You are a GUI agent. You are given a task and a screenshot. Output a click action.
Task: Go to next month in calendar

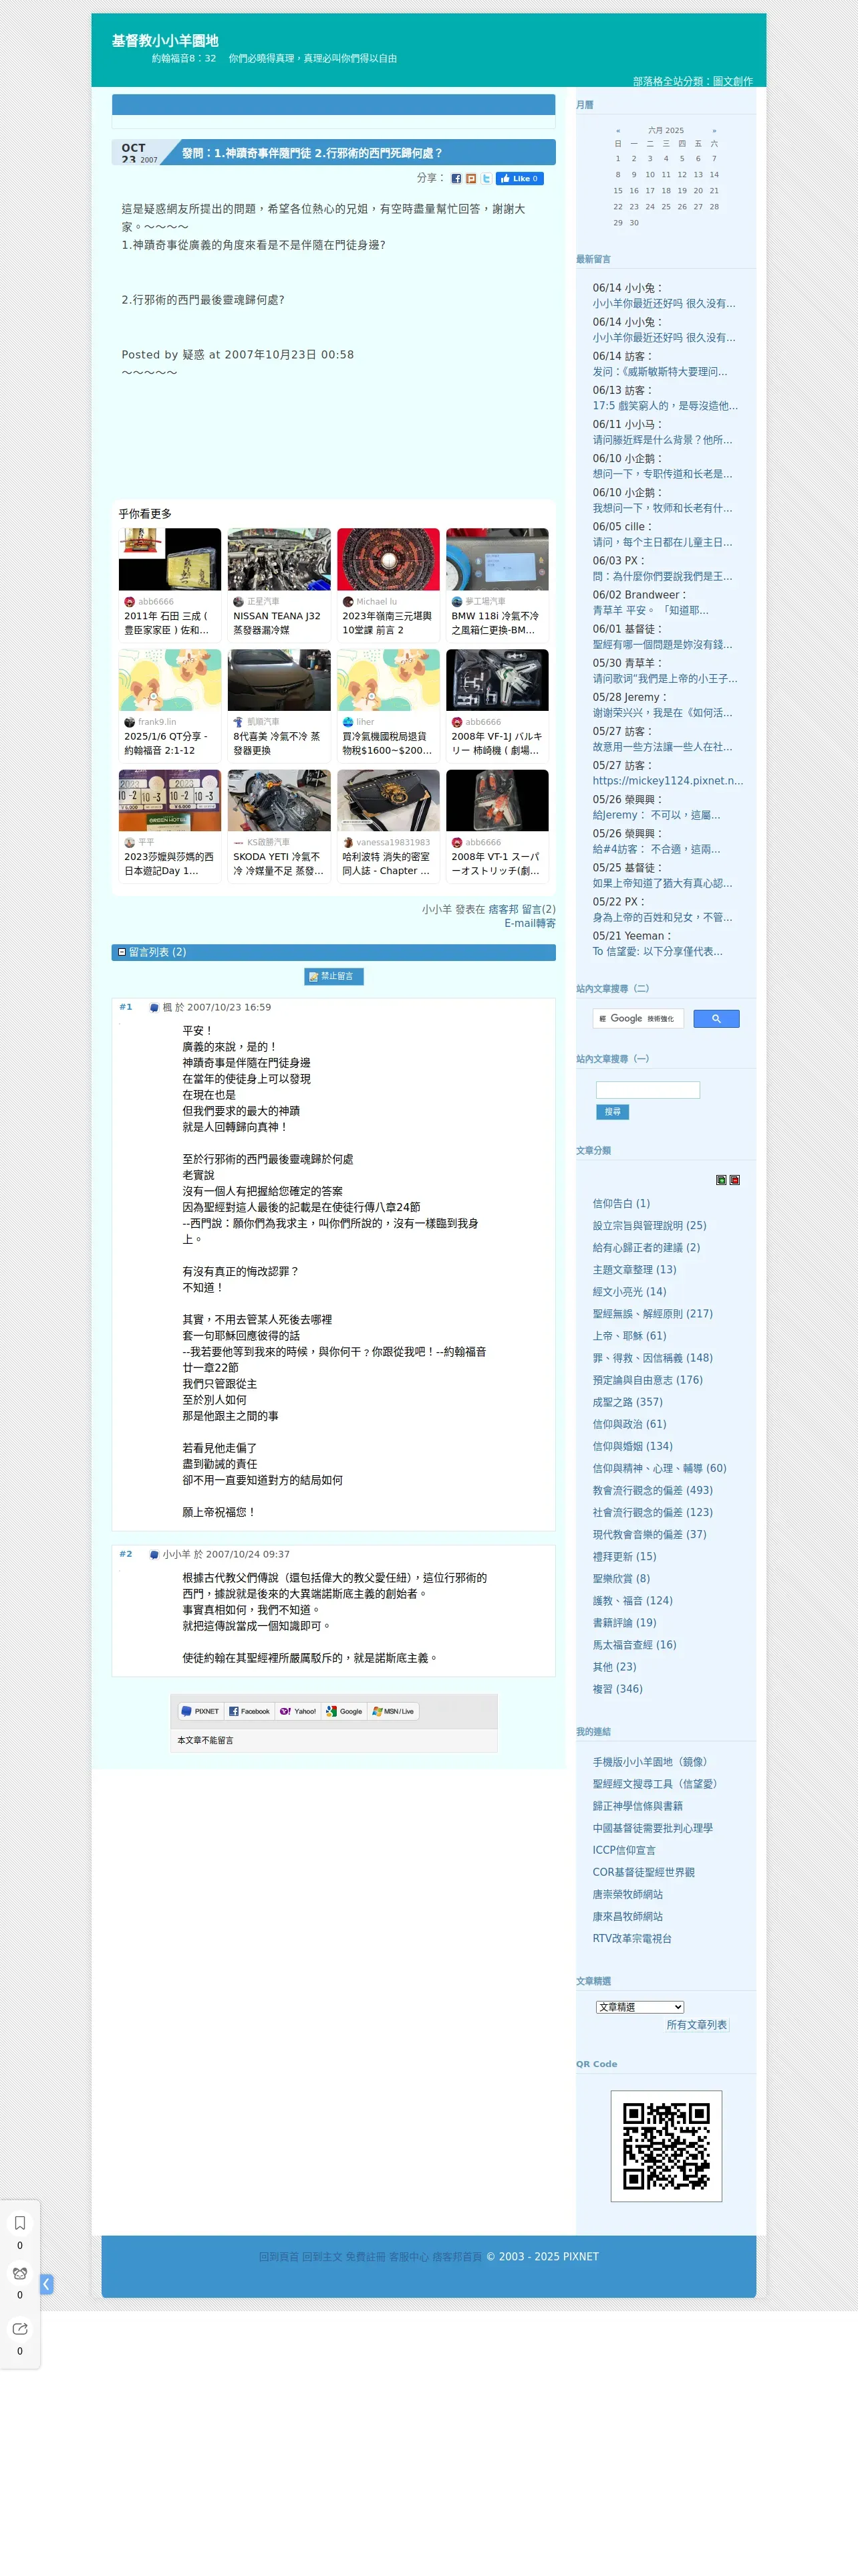pyautogui.click(x=714, y=131)
